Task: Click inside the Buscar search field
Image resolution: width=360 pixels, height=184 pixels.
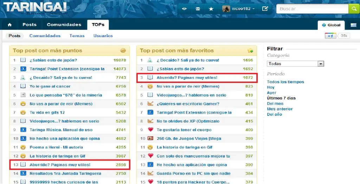Action: tap(312, 9)
